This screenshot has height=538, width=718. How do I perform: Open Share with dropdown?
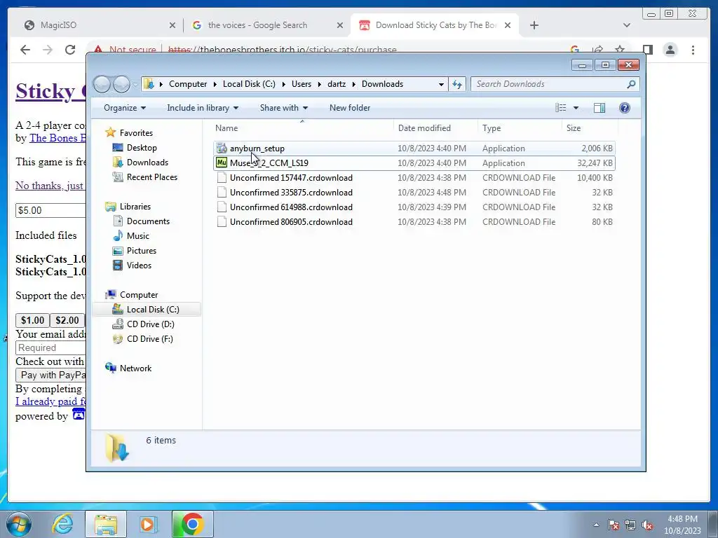pyautogui.click(x=283, y=107)
